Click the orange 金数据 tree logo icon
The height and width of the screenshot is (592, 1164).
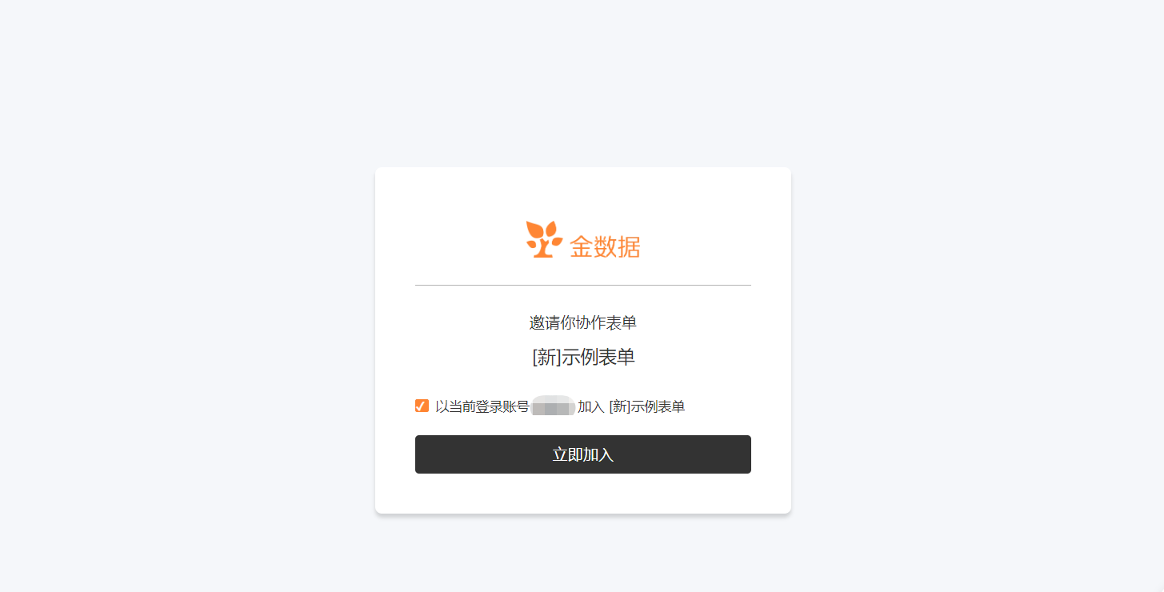point(544,239)
